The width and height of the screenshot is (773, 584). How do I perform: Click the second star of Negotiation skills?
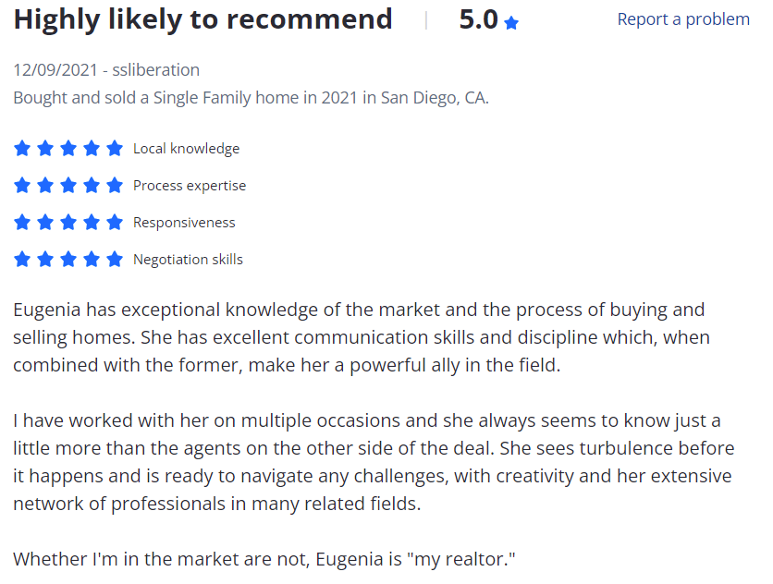(45, 260)
